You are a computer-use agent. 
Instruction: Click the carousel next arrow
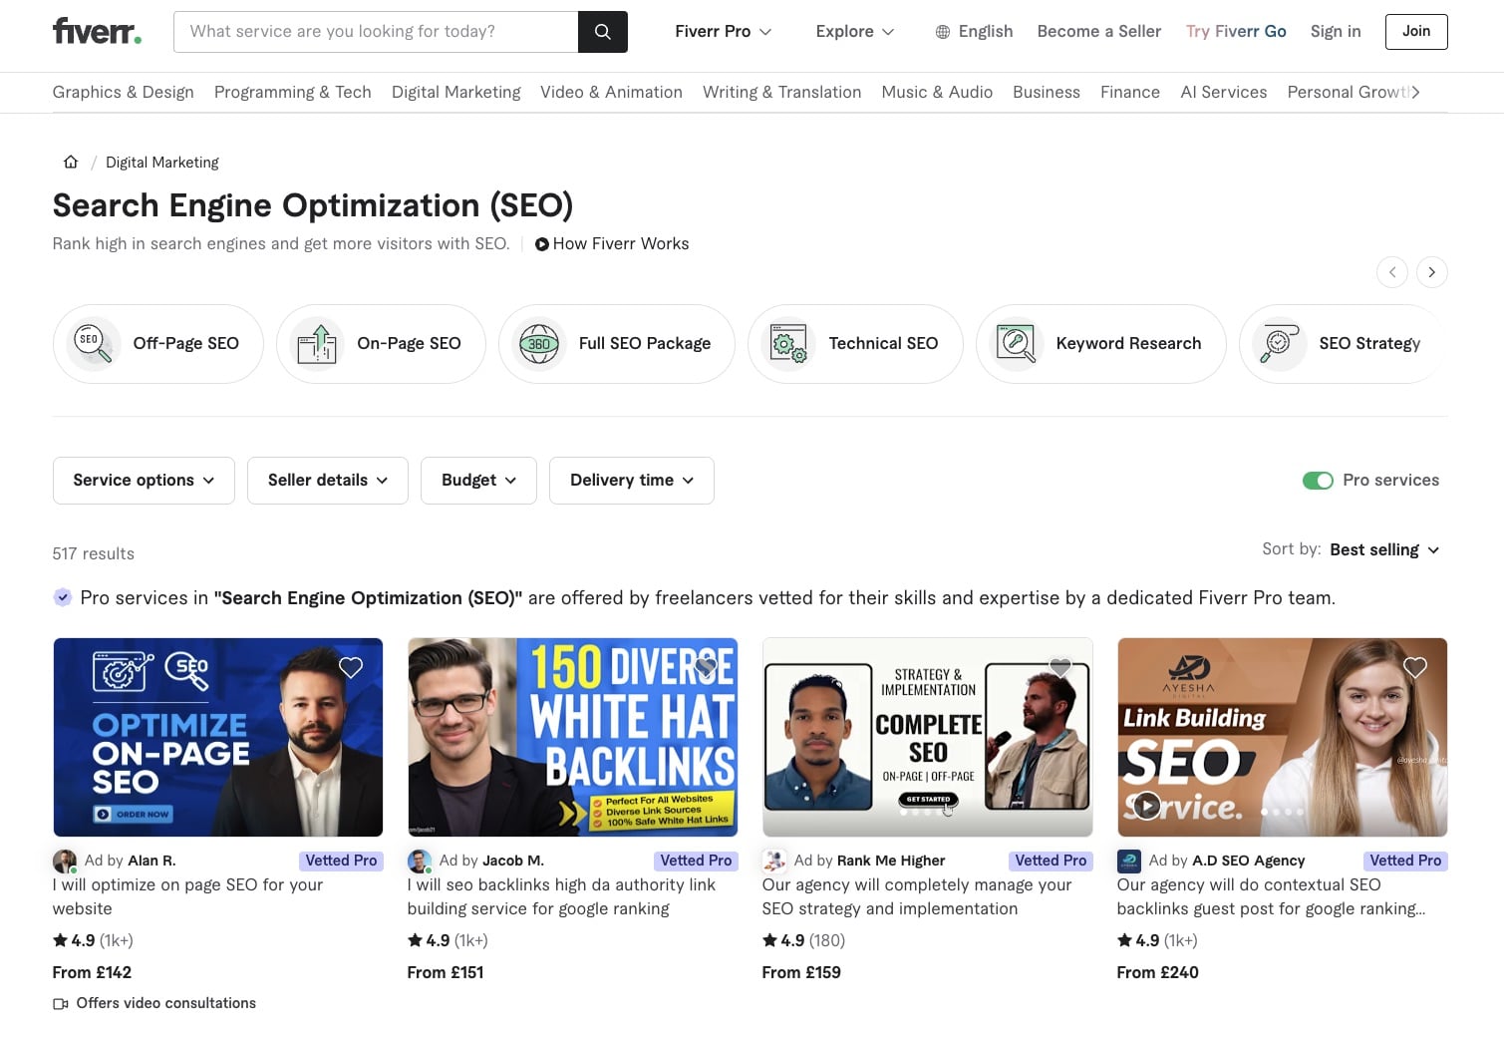click(1432, 272)
